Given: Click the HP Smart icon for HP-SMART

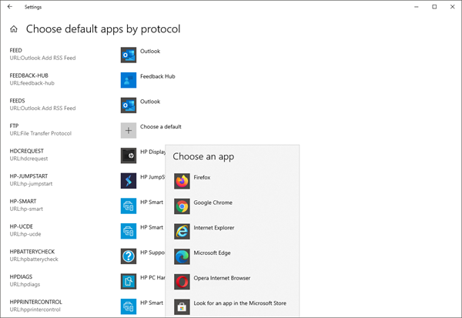Looking at the screenshot, I should pos(129,206).
